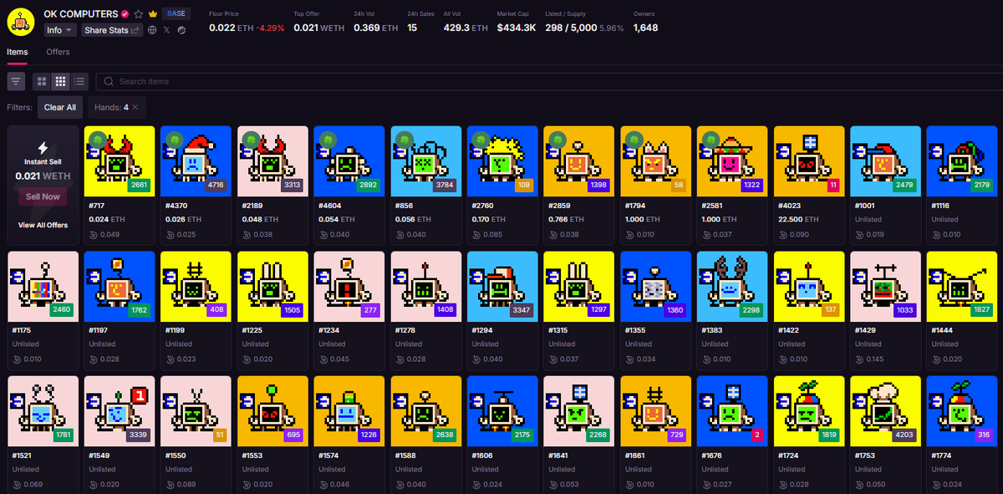
Task: Click the round icon right of X
Action: [x=181, y=30]
